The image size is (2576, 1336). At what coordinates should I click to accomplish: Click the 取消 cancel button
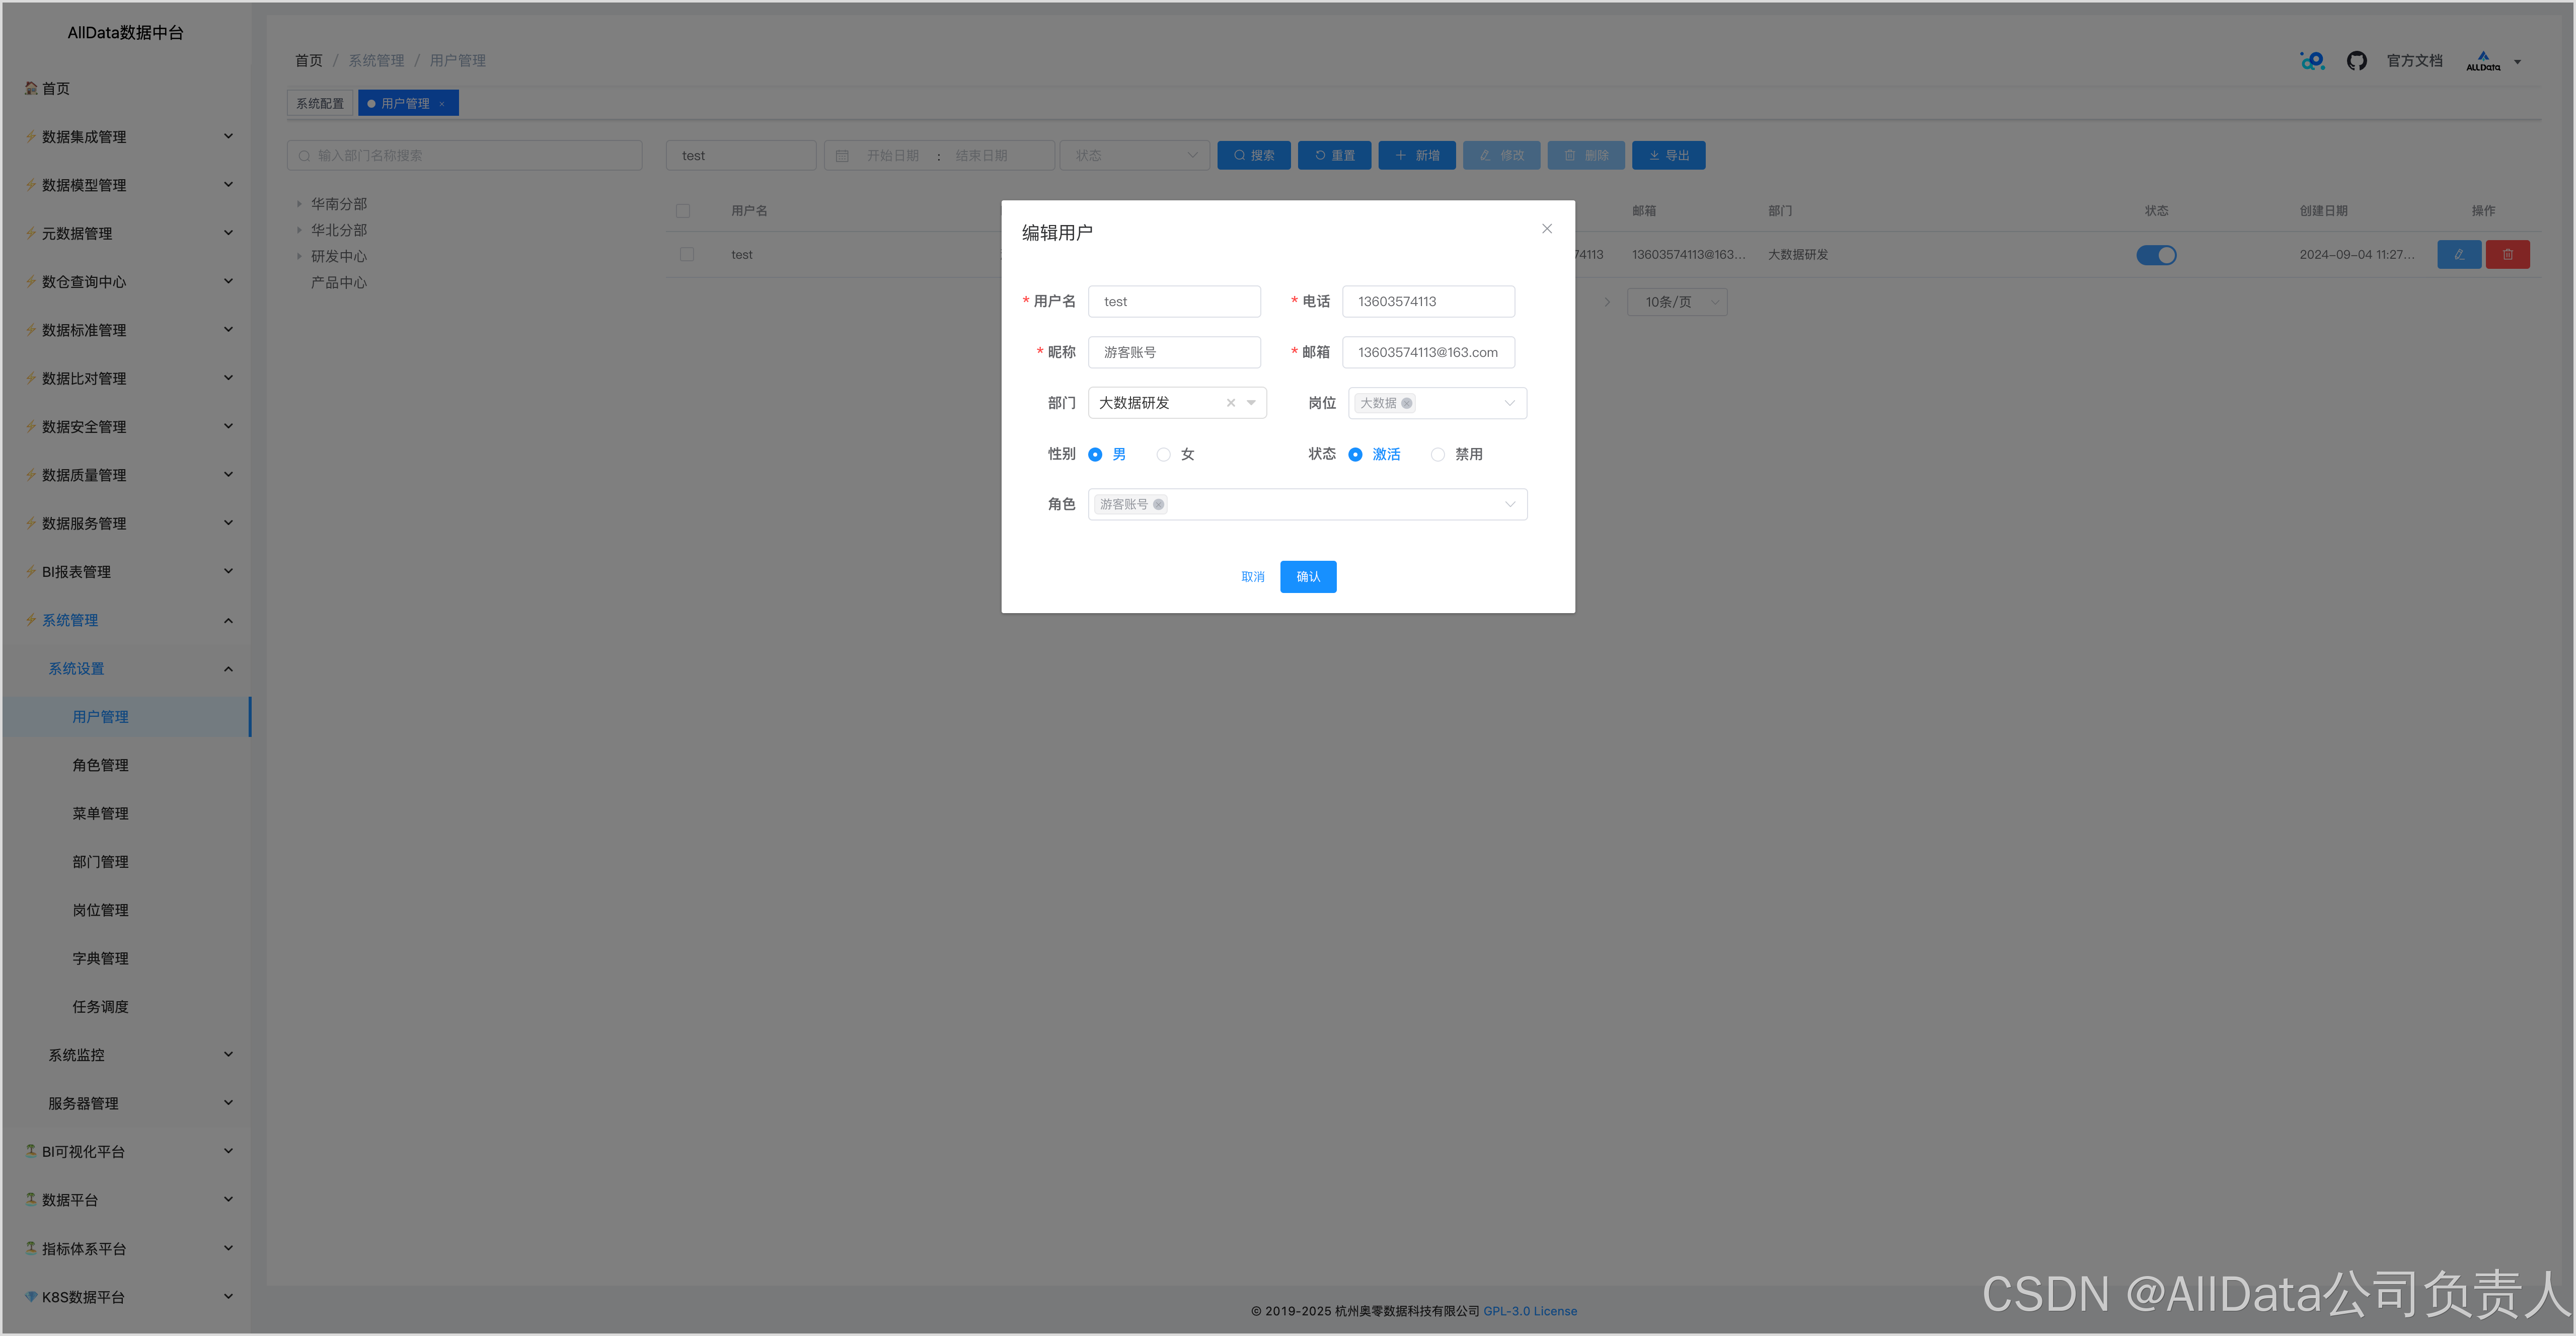tap(1252, 577)
